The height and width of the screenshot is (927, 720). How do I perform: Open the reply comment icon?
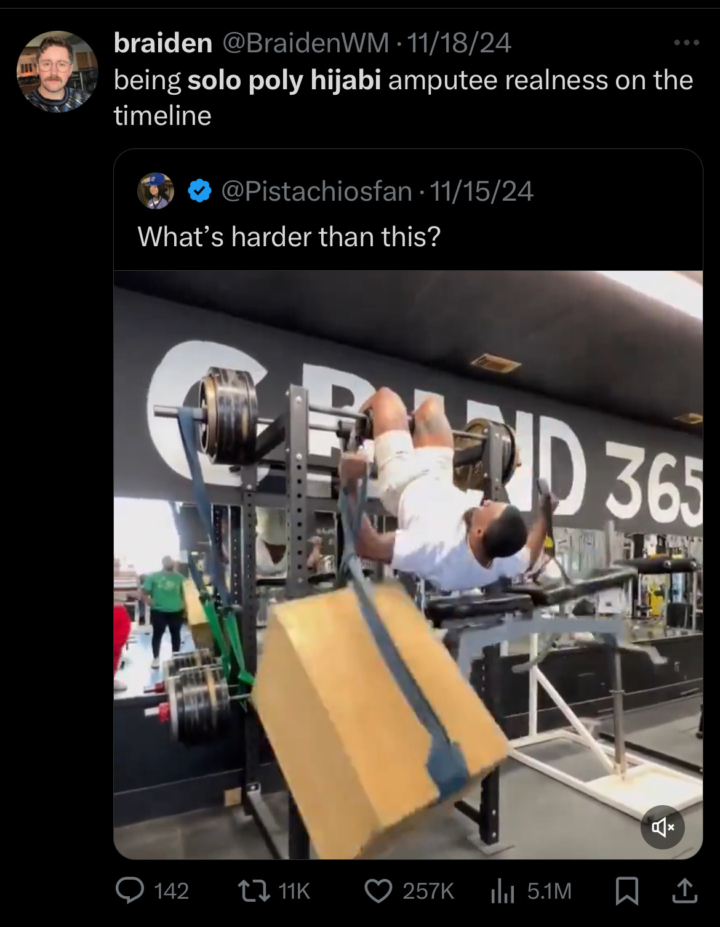[x=130, y=891]
